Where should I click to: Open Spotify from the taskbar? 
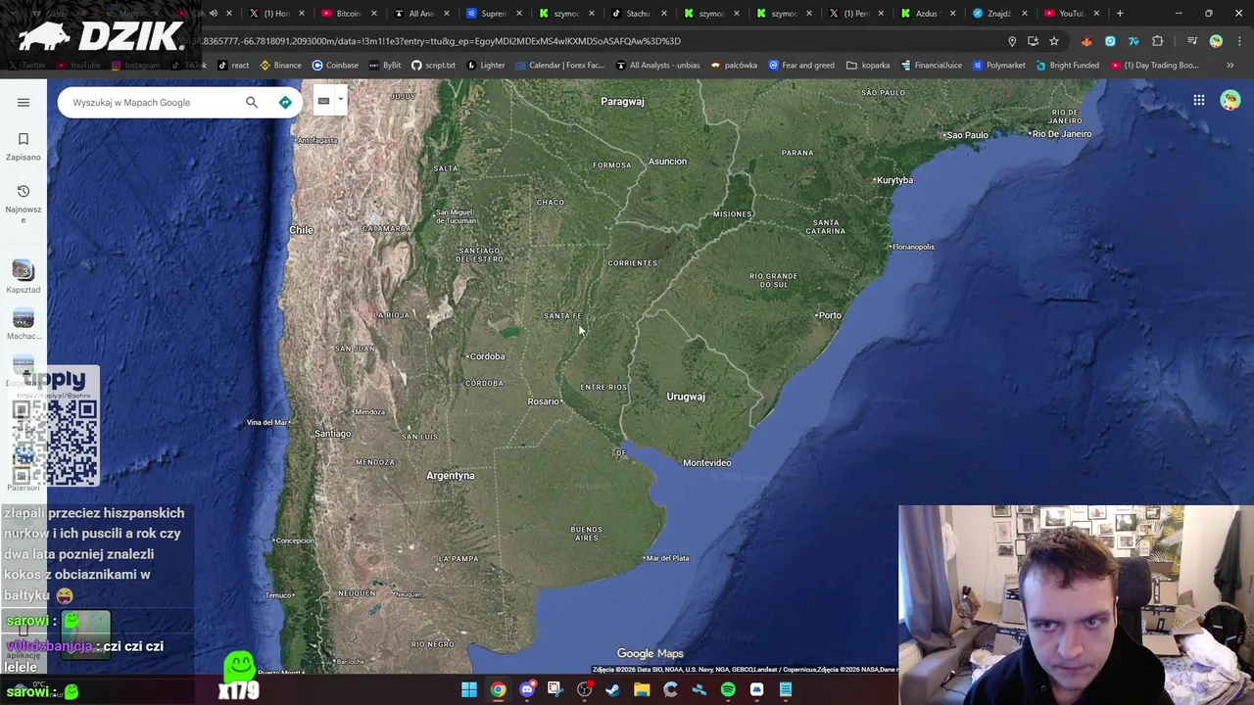[x=728, y=690]
